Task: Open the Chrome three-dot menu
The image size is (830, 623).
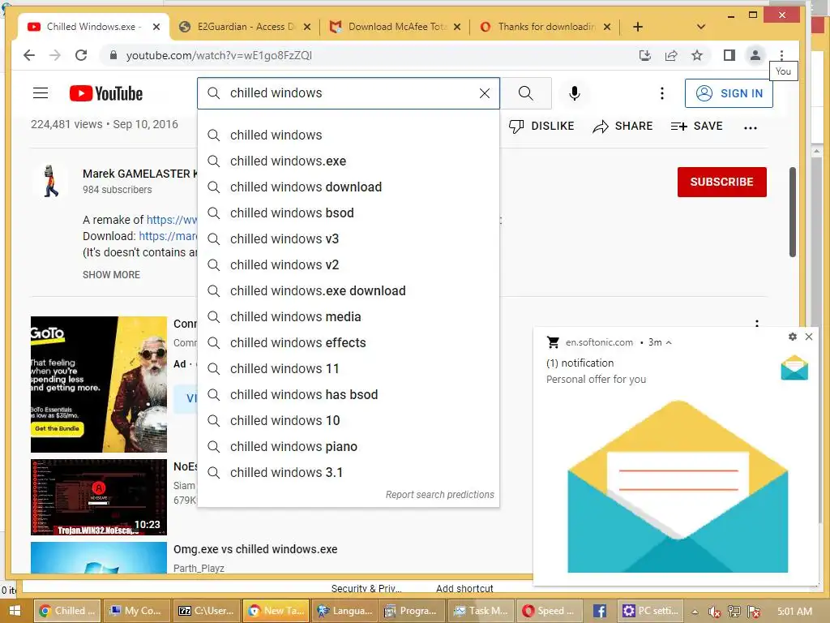Action: (781, 55)
